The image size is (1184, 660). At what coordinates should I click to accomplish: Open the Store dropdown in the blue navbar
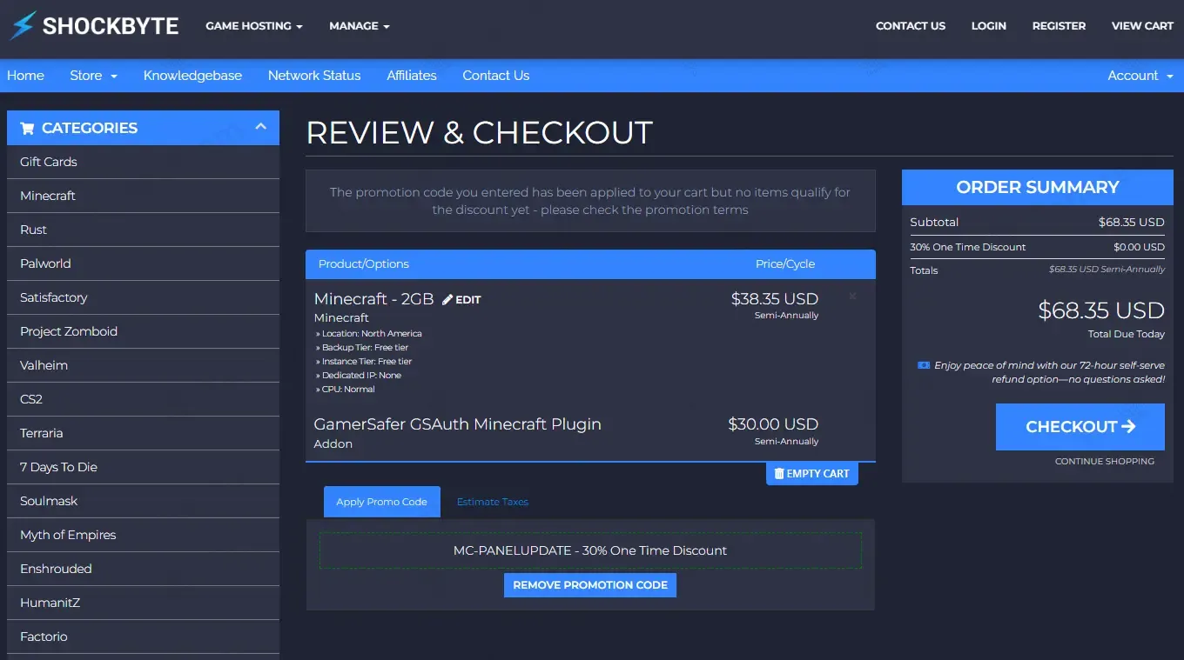(x=93, y=76)
